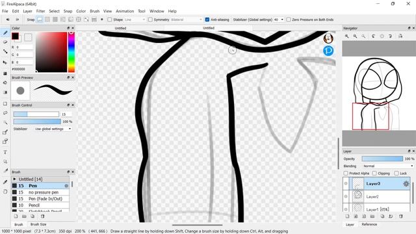Open the Layer menu
Image resolution: width=416 pixels, height=234 pixels.
pyautogui.click(x=27, y=11)
